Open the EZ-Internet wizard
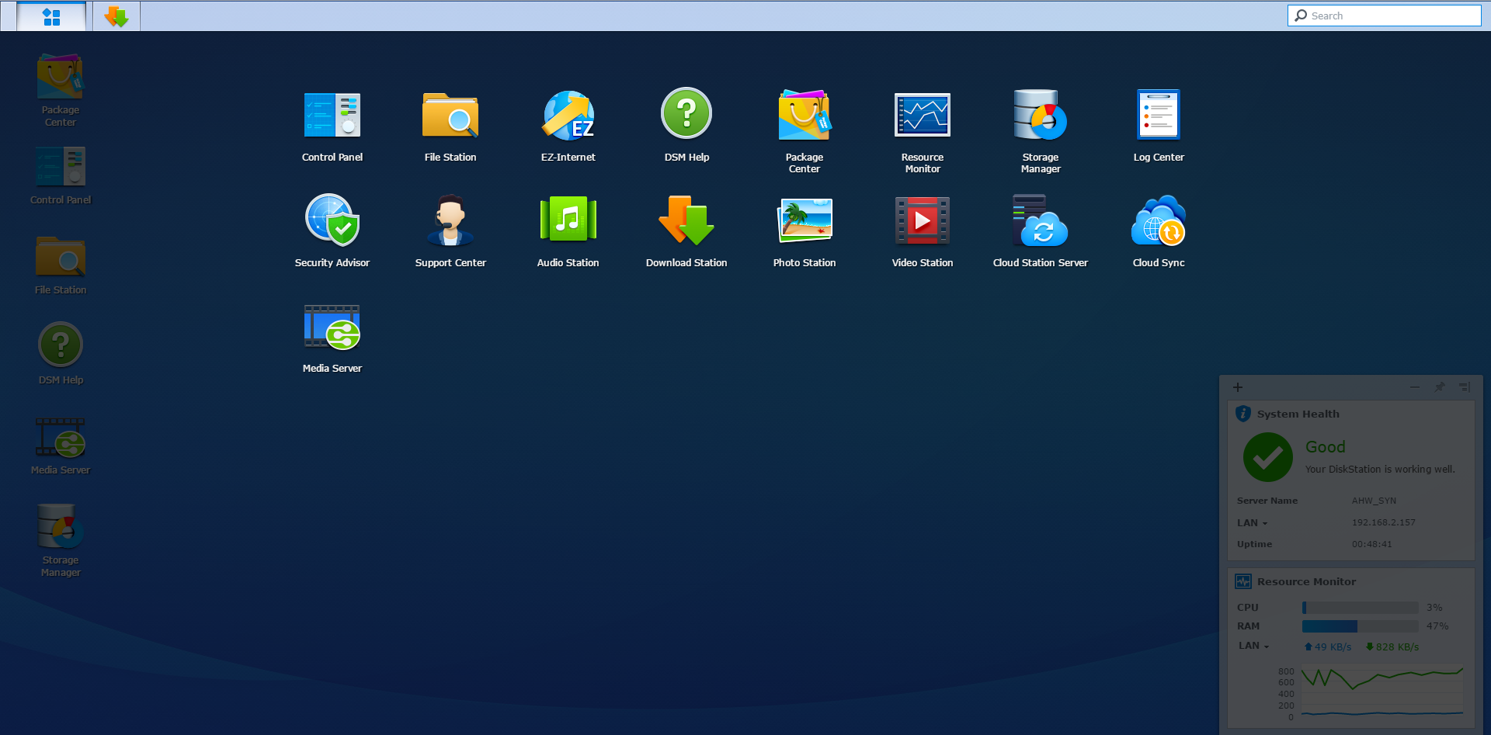Image resolution: width=1491 pixels, height=735 pixels. tap(568, 124)
